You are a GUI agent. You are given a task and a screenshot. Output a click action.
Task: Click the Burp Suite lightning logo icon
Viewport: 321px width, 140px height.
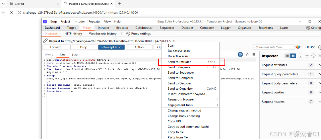[45, 21]
